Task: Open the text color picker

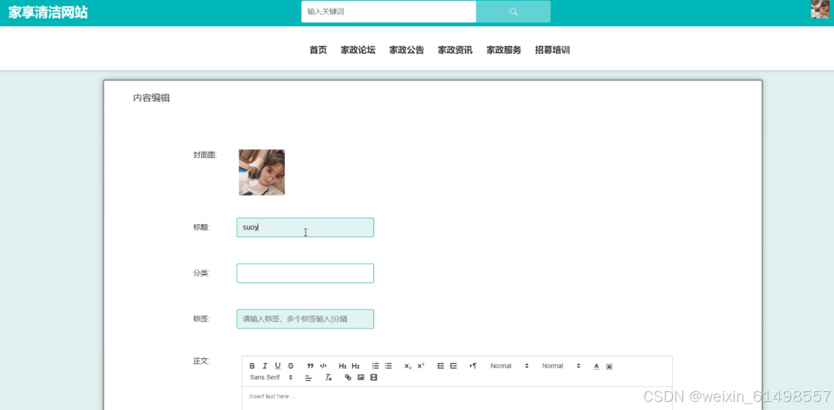Action: 597,366
